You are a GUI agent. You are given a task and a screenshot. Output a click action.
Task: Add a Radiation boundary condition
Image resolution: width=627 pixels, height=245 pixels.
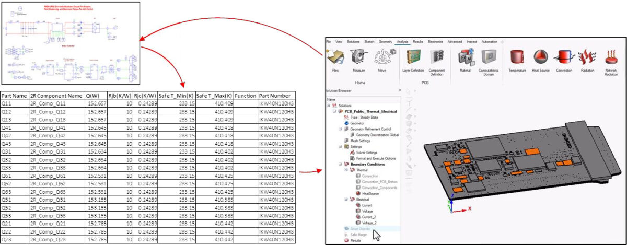click(x=587, y=59)
